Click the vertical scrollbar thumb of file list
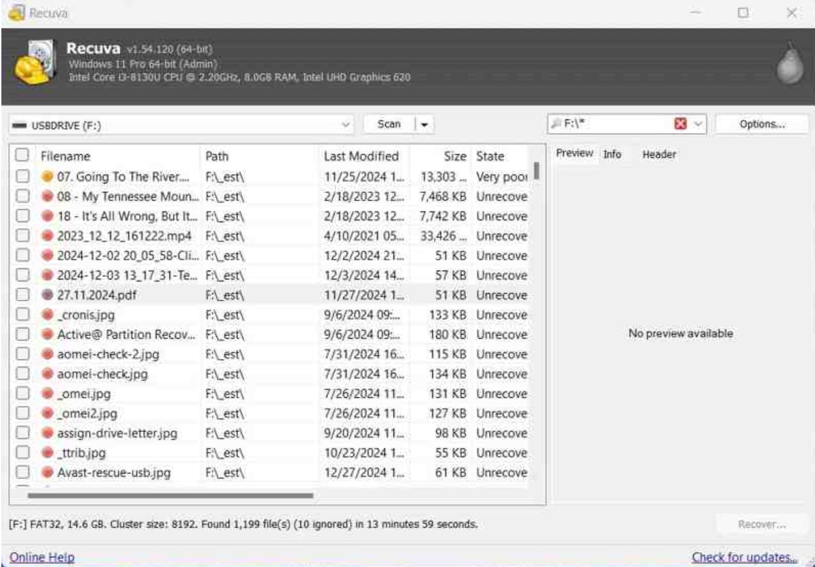The width and height of the screenshot is (815, 567). tap(537, 170)
